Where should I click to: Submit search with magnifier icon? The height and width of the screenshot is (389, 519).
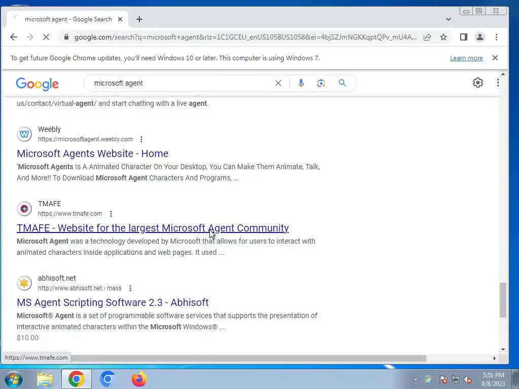click(342, 83)
